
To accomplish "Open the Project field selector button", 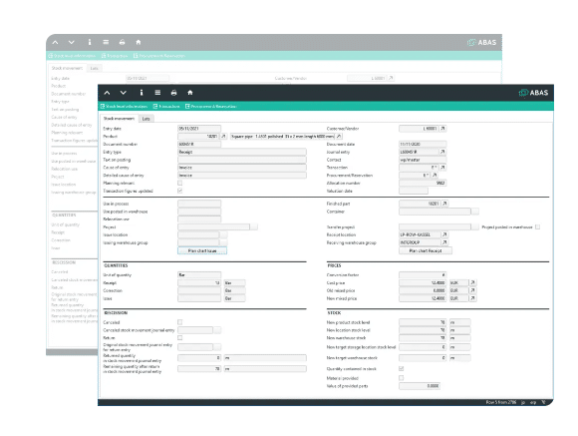I will (254, 226).
